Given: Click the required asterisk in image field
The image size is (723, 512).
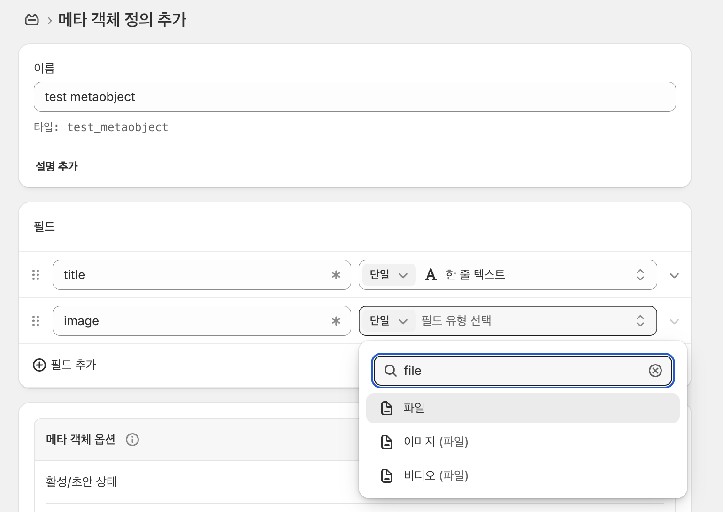Looking at the screenshot, I should pos(336,321).
